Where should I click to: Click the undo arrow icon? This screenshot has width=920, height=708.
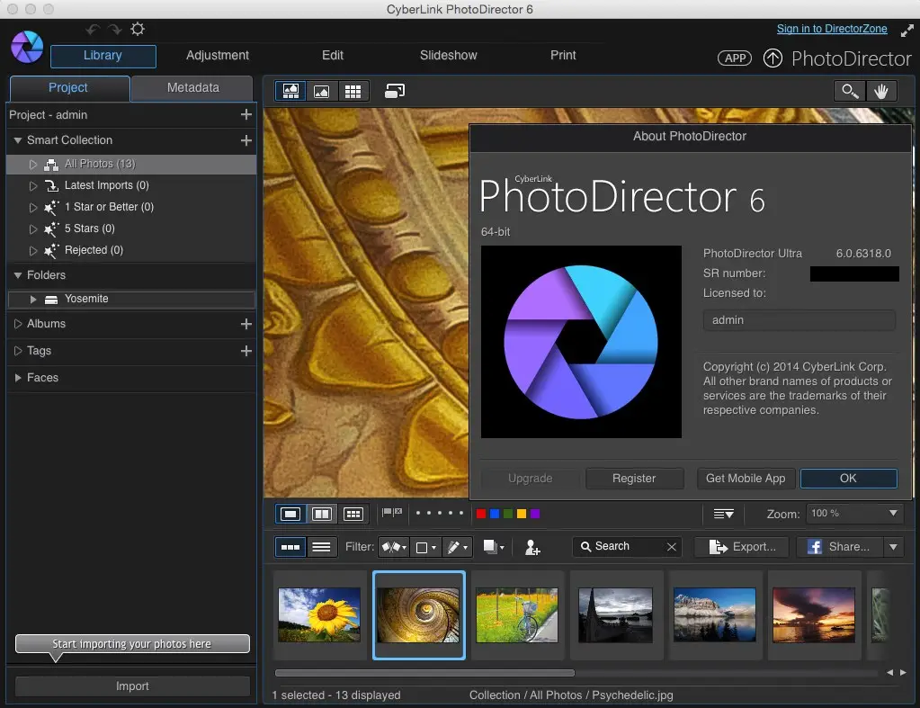point(92,30)
